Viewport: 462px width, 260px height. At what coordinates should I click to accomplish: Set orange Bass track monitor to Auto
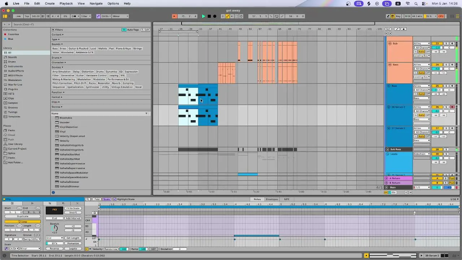pos(421,73)
